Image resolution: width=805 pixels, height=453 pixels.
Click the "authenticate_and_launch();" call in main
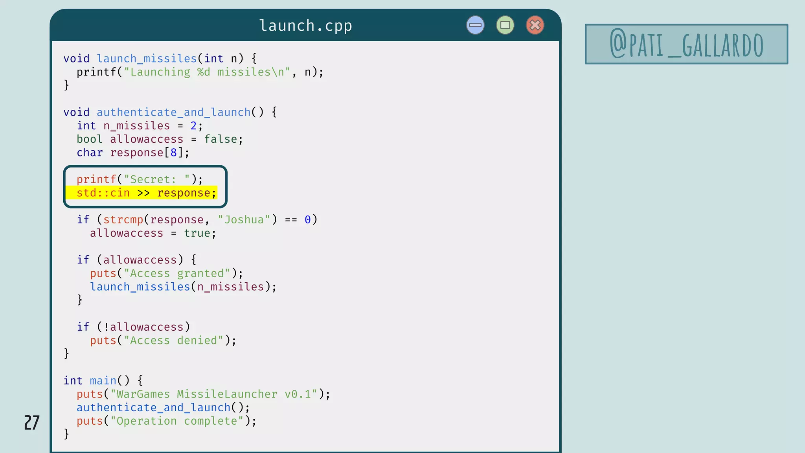coord(163,408)
